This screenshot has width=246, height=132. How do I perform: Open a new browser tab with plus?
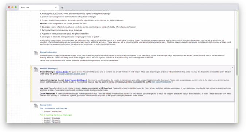tap(62, 8)
